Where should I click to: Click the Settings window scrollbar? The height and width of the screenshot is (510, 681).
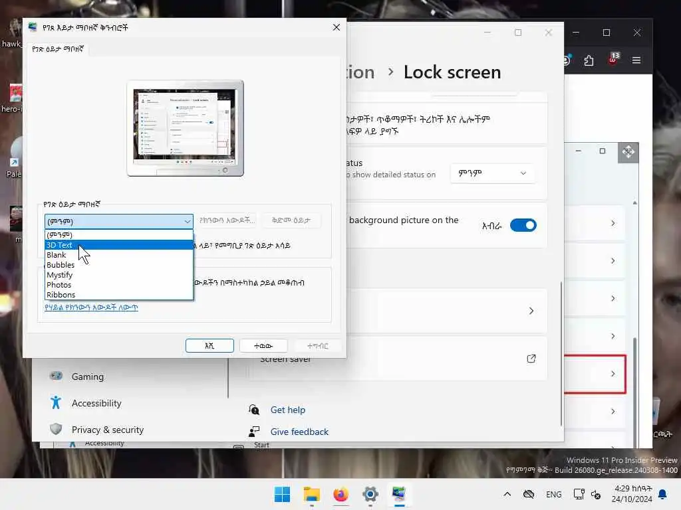click(561, 353)
